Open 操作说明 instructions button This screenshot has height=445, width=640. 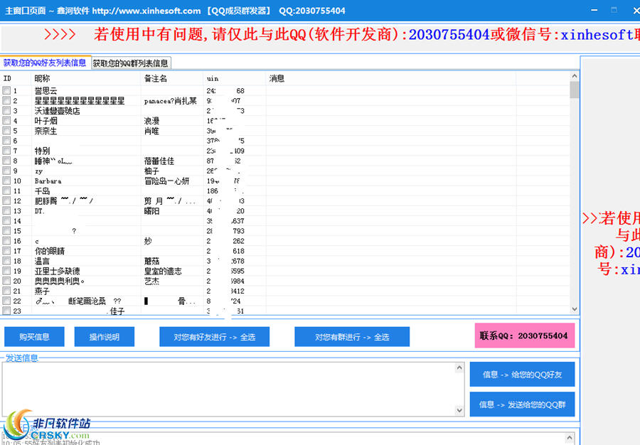click(105, 337)
